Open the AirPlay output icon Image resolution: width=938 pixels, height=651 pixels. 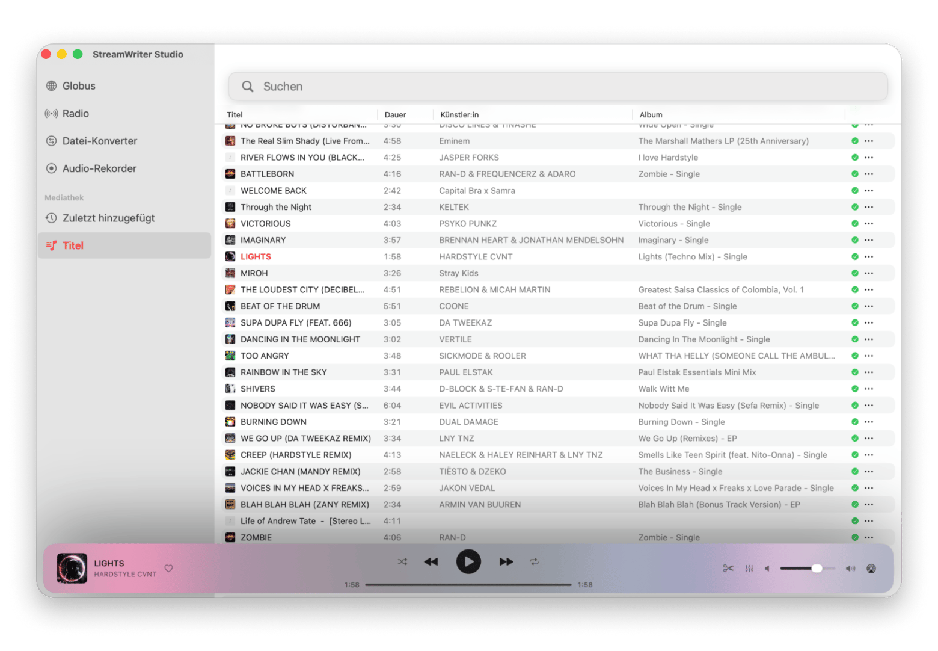(x=871, y=569)
